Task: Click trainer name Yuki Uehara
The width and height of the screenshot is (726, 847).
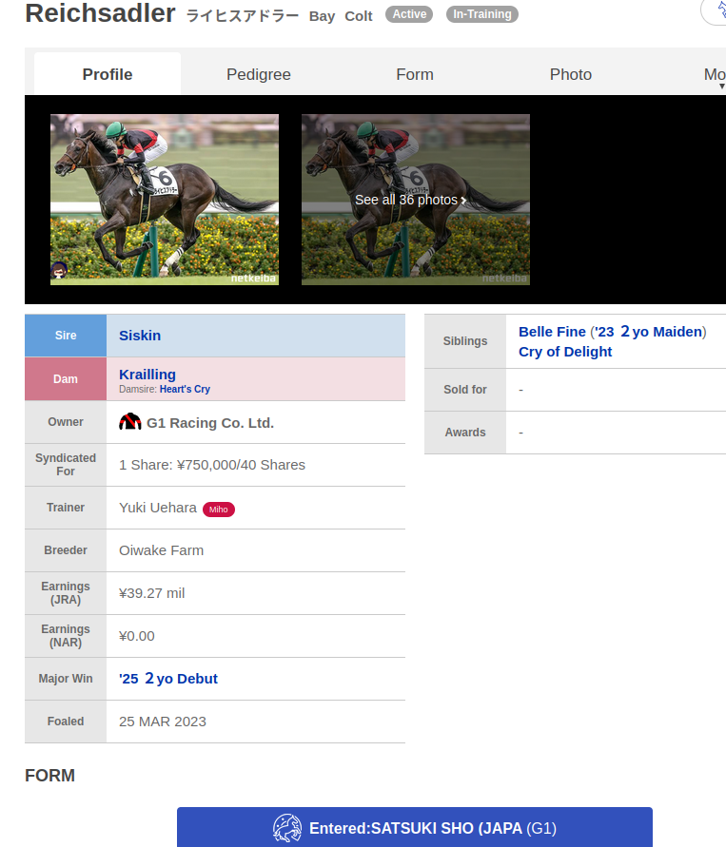Action: click(x=158, y=508)
